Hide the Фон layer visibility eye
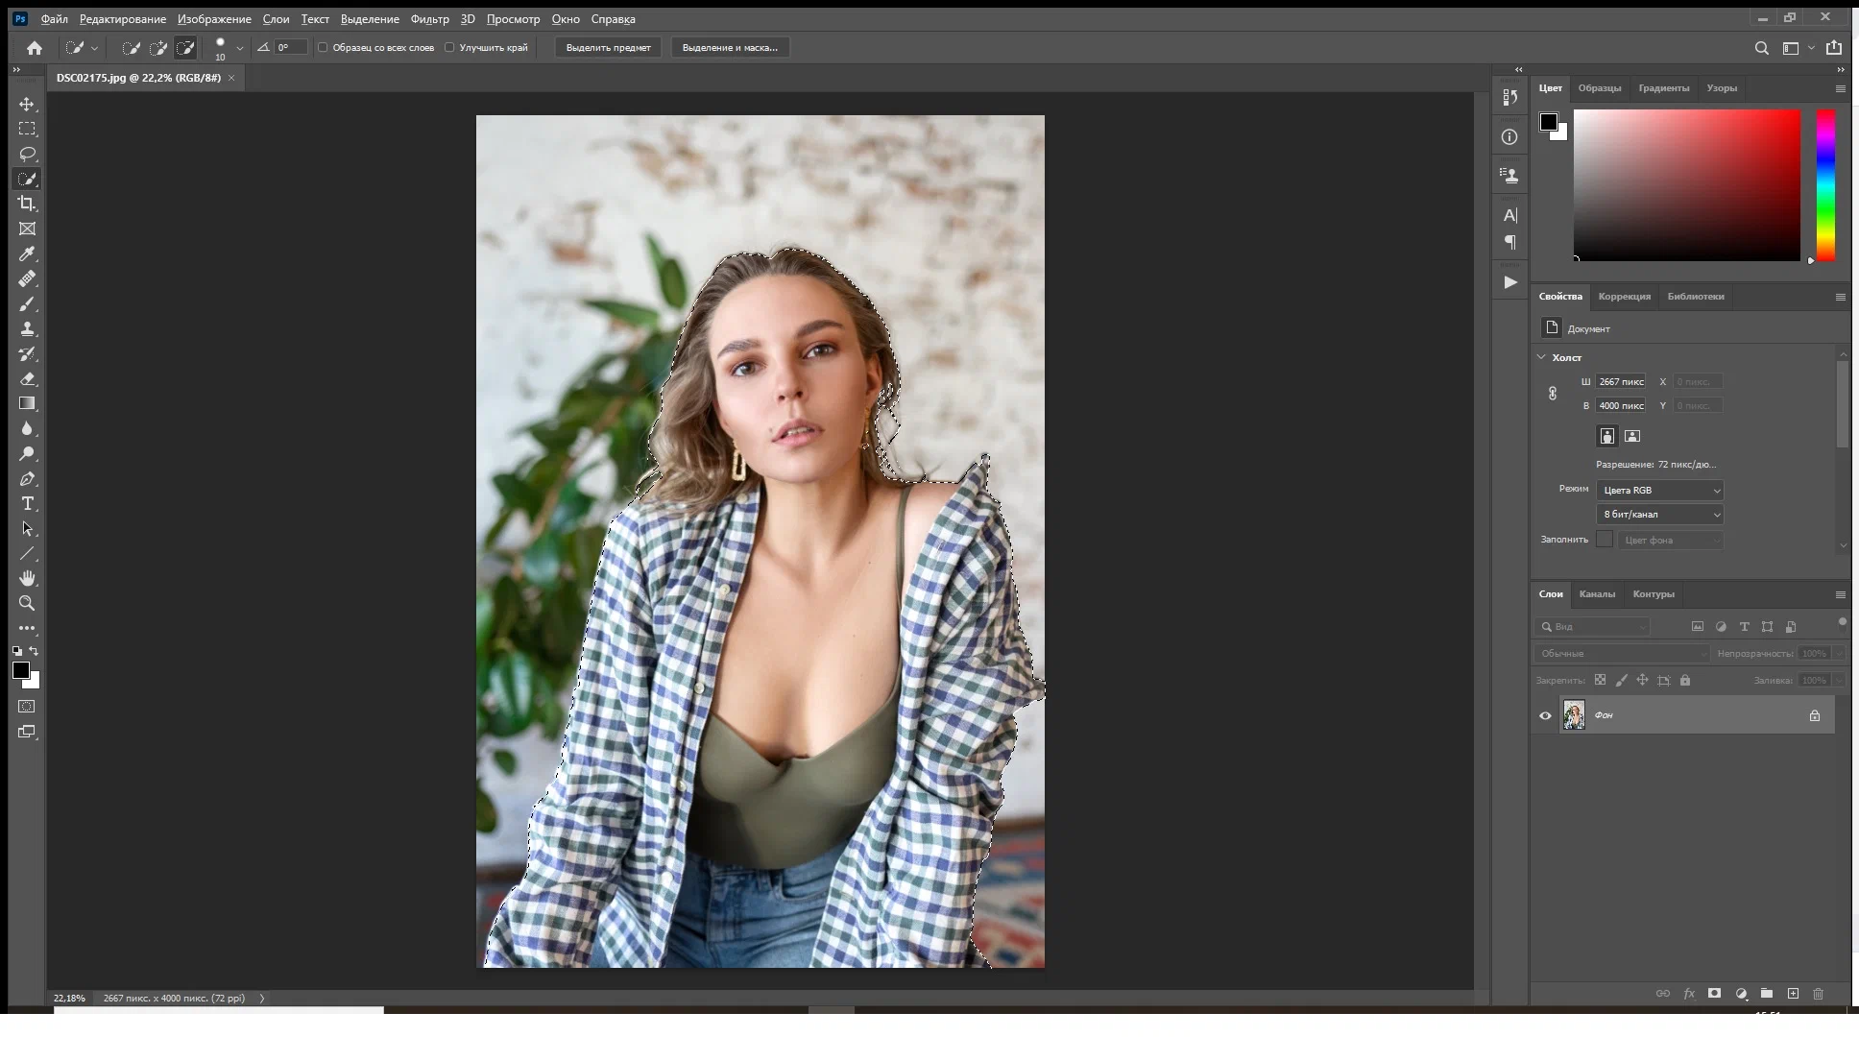Viewport: 1859px width, 1037px height. [1545, 715]
